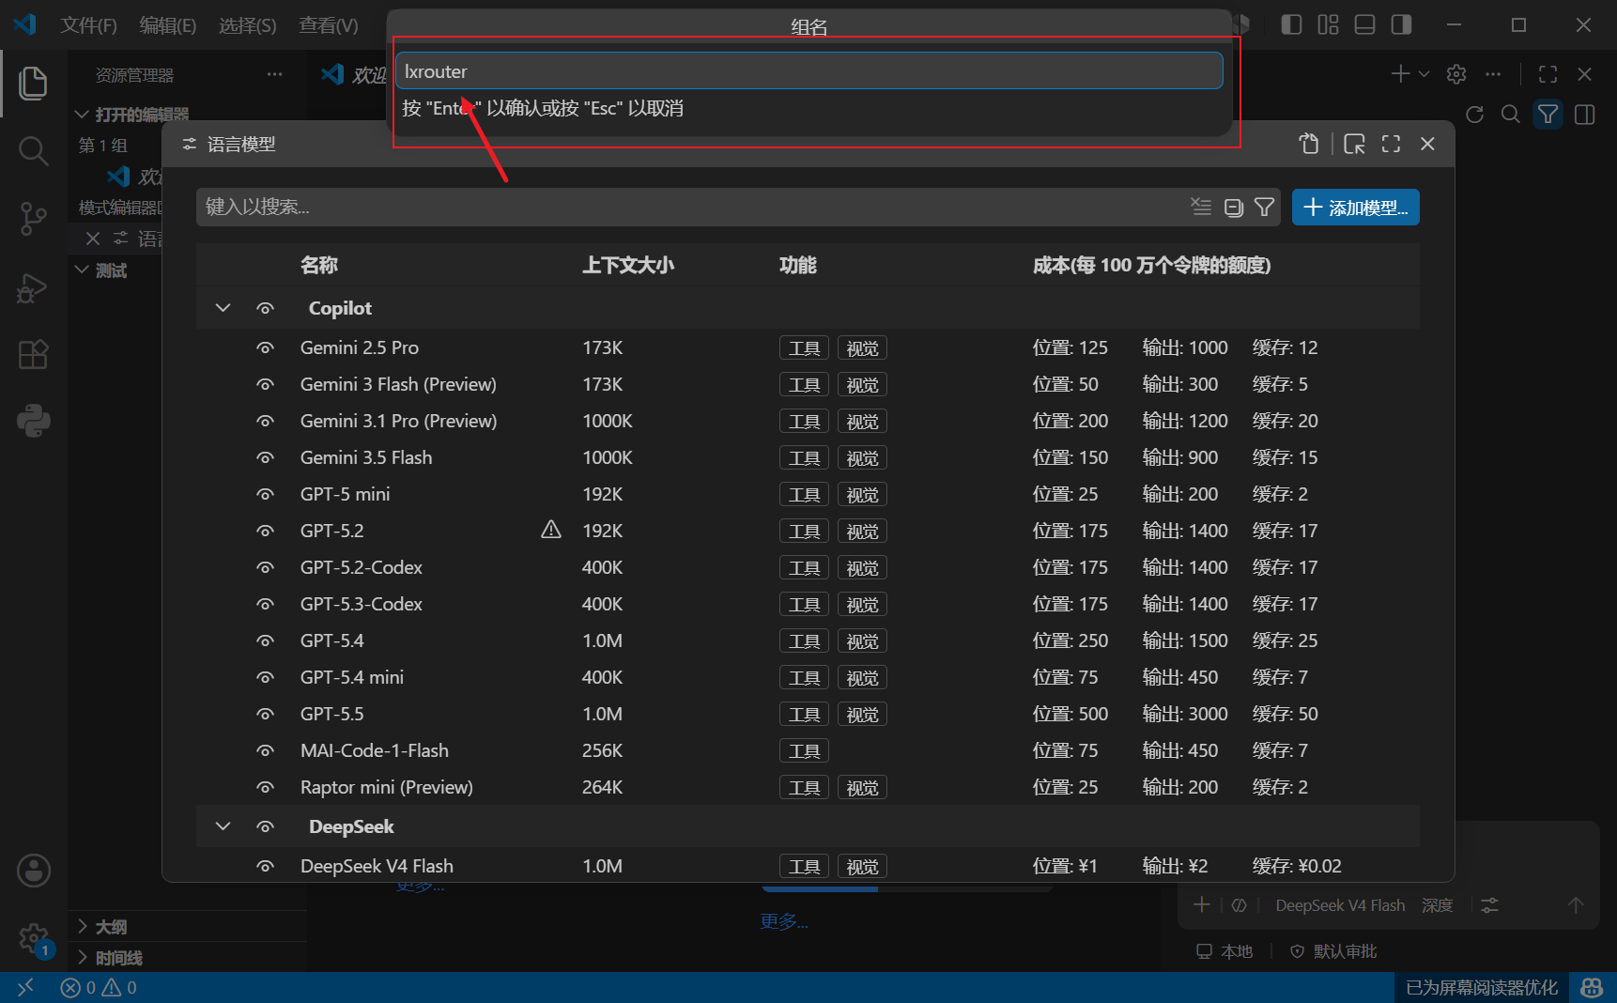Add context with the chat input plus icon
This screenshot has width=1617, height=1003.
click(1201, 904)
